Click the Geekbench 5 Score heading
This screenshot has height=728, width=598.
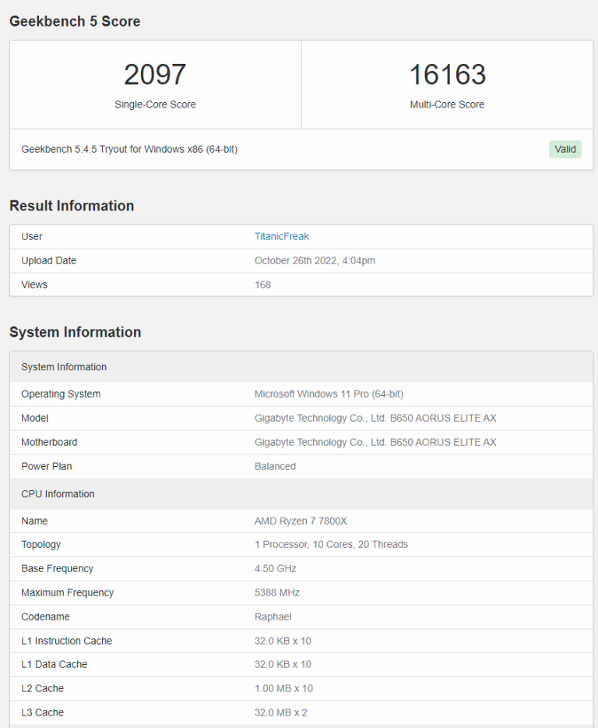click(x=75, y=21)
